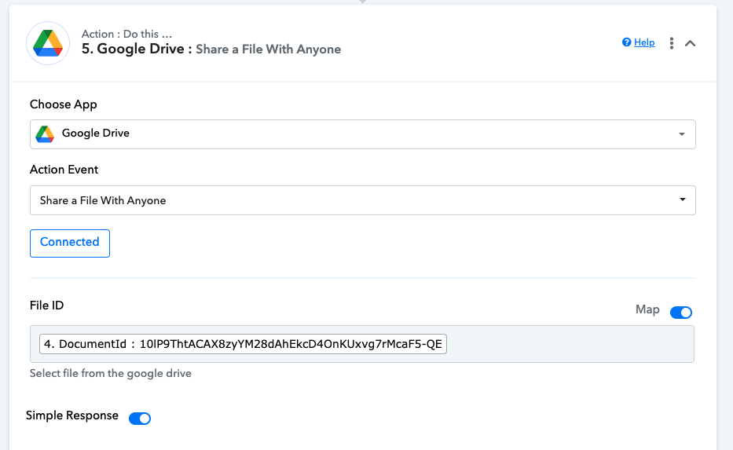Image resolution: width=733 pixels, height=450 pixels.
Task: Click the Google Drive logo in step header
Action: pos(48,43)
